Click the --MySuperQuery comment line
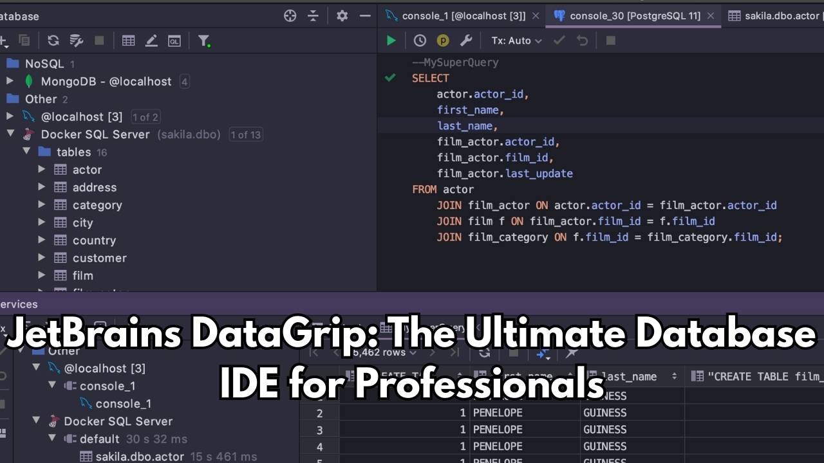Viewport: 824px width, 463px height. pyautogui.click(x=455, y=62)
